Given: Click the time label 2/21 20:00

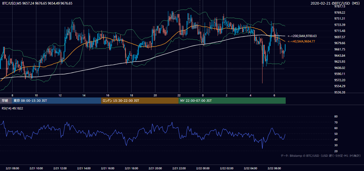Looking at the screenshot, I should (x=155, y=168).
